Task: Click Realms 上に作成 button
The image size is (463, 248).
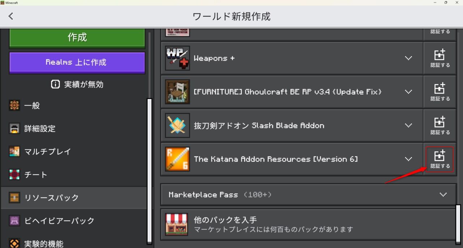Action: (x=77, y=63)
